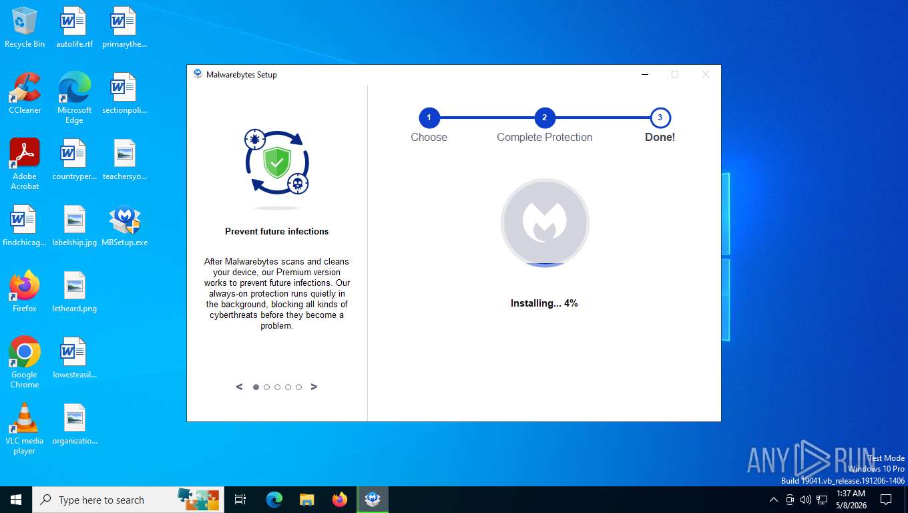The image size is (908, 513).
Task: Click the 'Installing... 4%' status text
Action: coord(544,303)
